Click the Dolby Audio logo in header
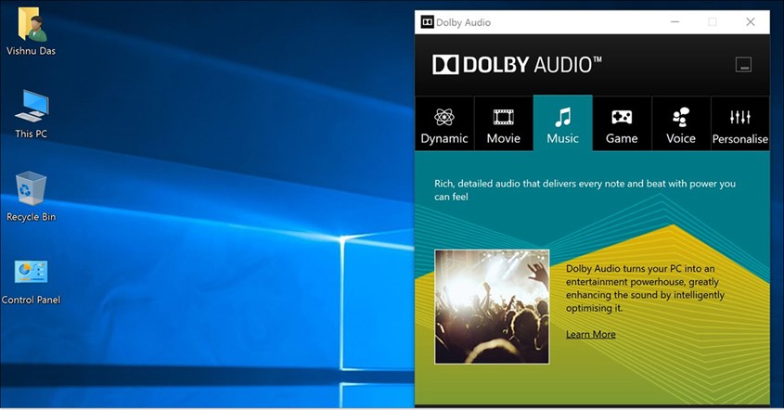 coord(517,65)
